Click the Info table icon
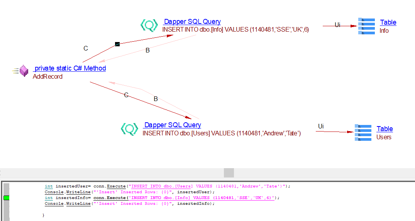Viewport: 415px width, 221px height. [366, 26]
